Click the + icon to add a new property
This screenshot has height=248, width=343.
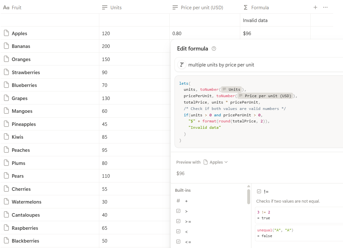315,7
